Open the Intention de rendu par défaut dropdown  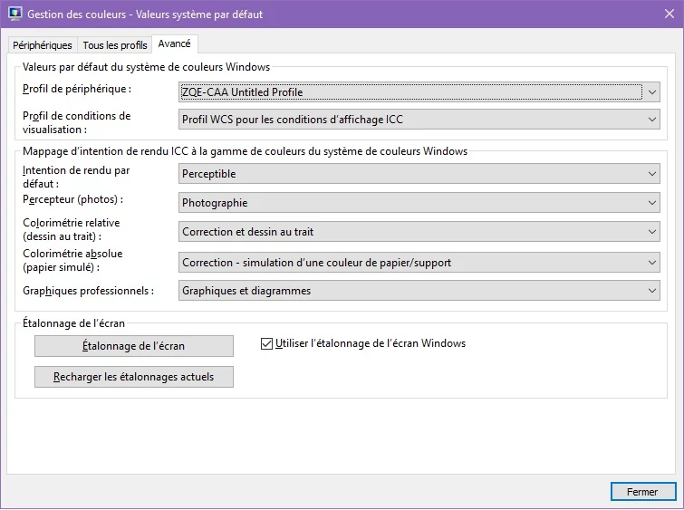pos(419,174)
